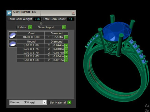This screenshot has width=150, height=112.
Task: Click the 1.70 X 1.70 size cell
Action: click(x=31, y=53)
